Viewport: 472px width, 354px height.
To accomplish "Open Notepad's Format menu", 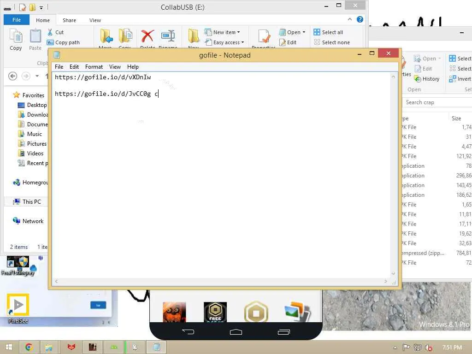I will 94,67.
